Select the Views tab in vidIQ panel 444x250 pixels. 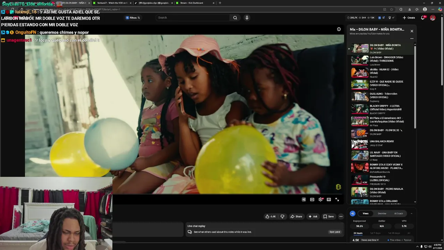pyautogui.click(x=366, y=214)
